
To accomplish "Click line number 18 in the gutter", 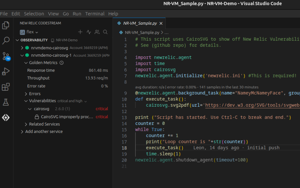I will click(124, 148).
